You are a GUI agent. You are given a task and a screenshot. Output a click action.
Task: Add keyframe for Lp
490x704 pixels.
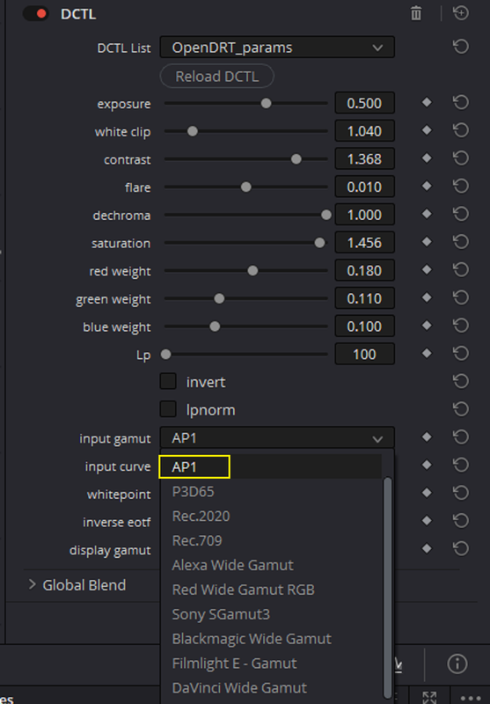[427, 354]
